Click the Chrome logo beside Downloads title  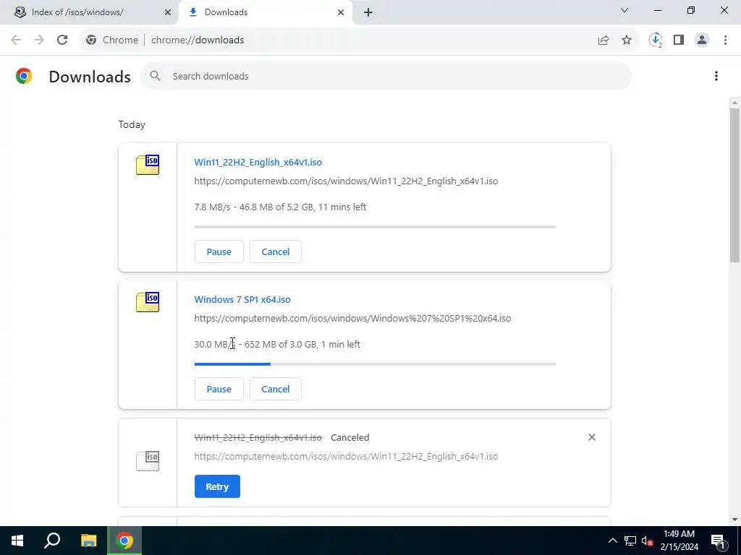pos(24,76)
